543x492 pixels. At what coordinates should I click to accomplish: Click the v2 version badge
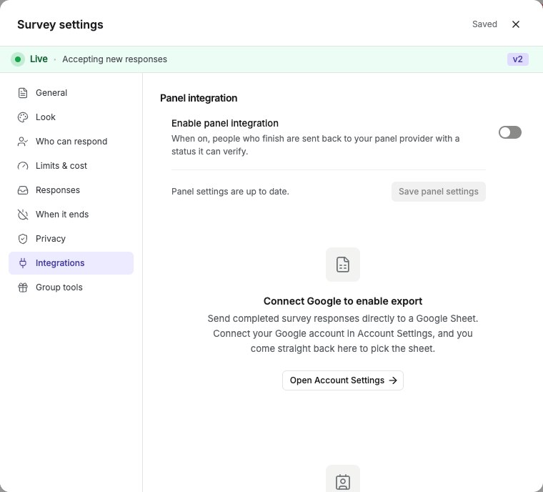[x=518, y=59]
